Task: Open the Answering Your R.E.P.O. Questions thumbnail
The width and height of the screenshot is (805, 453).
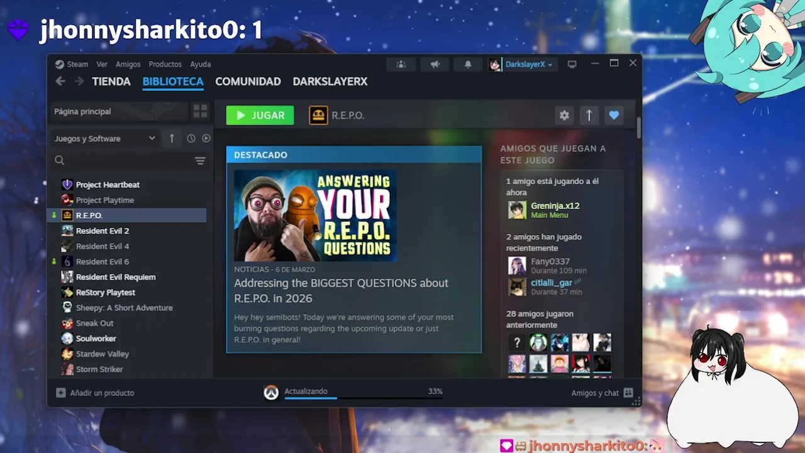Action: 315,215
